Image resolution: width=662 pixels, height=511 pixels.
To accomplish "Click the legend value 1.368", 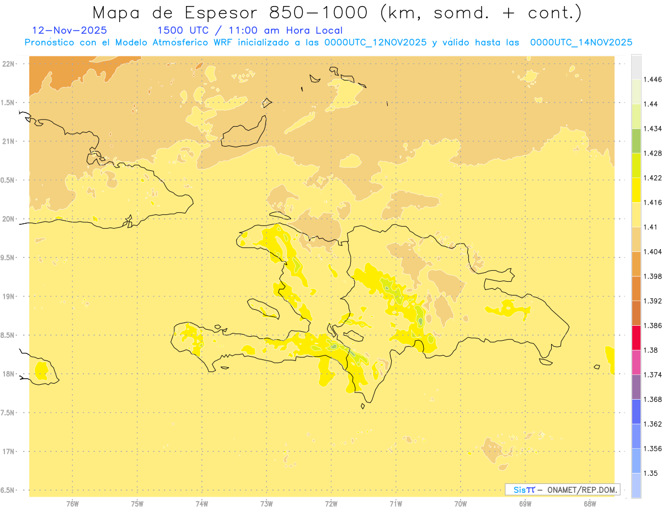I will tap(653, 399).
